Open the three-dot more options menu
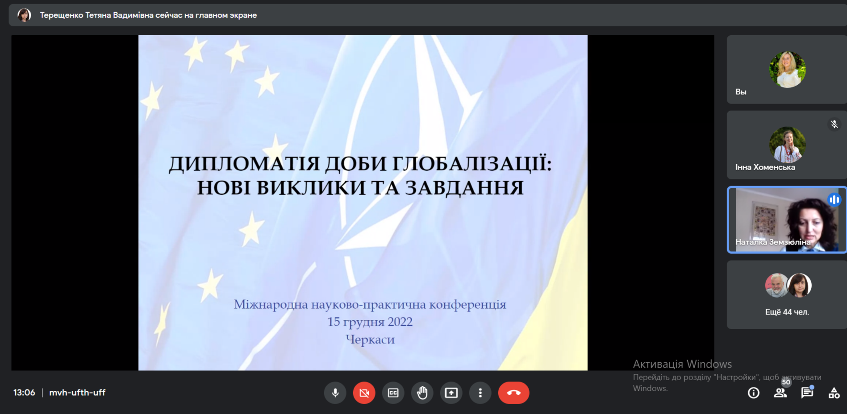Screen dimensions: 847x414 point(480,393)
